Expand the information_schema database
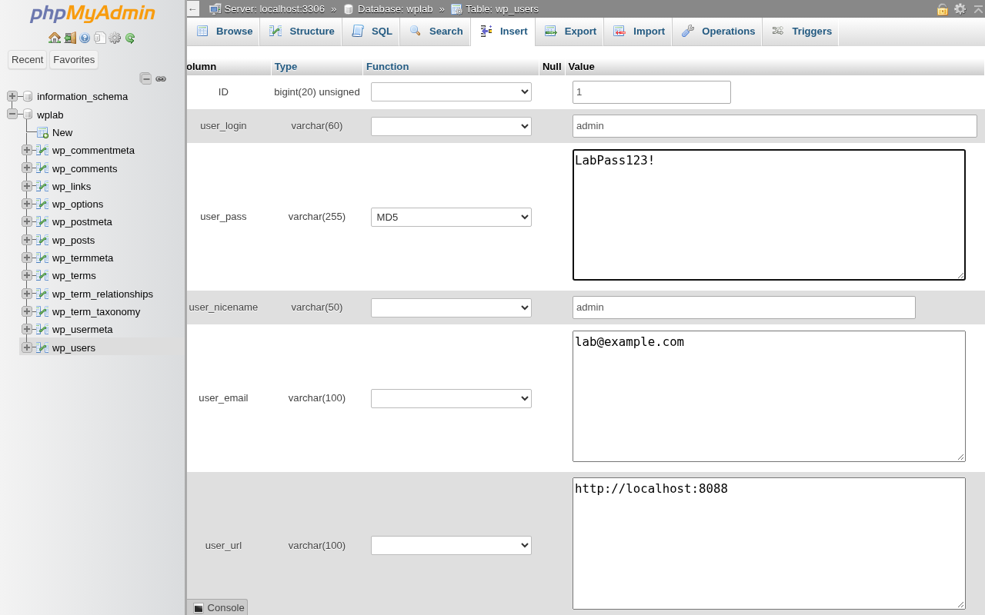The image size is (985, 615). click(12, 96)
